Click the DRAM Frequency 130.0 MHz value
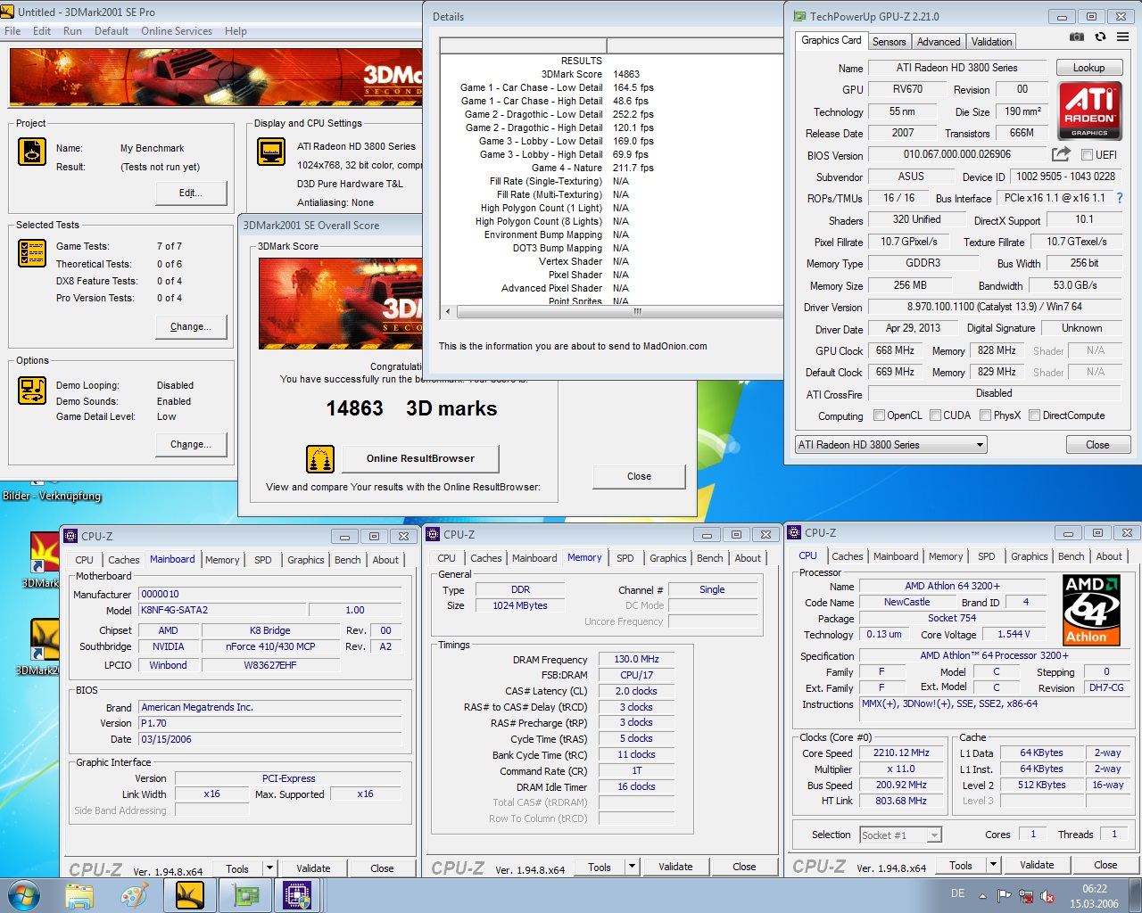 (637, 659)
